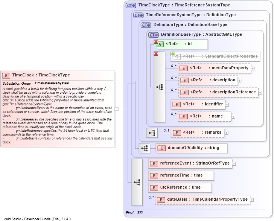Click the red X above the id attribute
The image size is (274, 221).
pyautogui.click(x=156, y=41)
